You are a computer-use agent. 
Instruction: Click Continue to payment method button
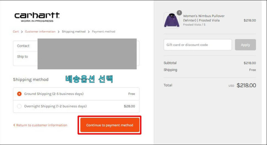pyautogui.click(x=110, y=125)
